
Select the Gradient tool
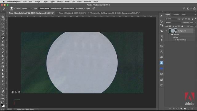tap(2, 67)
